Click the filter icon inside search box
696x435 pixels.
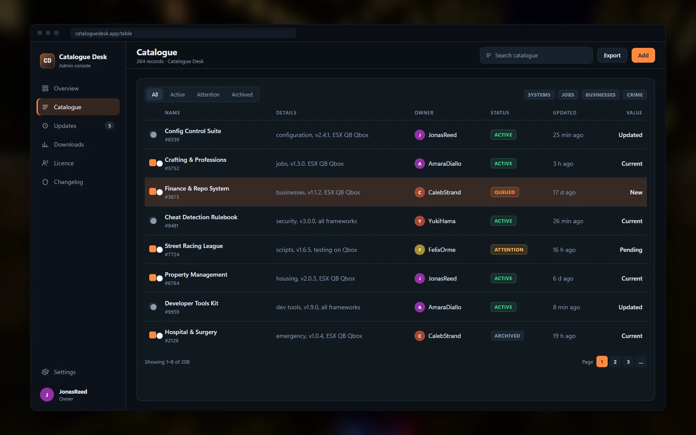point(489,55)
